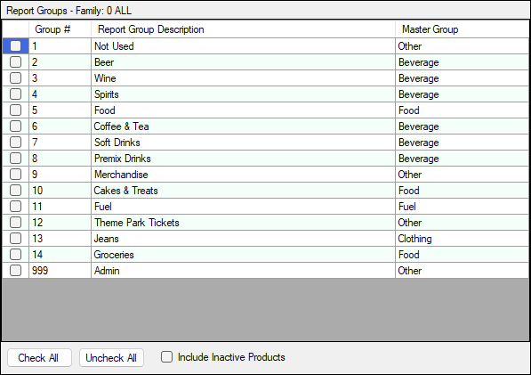The image size is (531, 375).
Task: Tick the checkbox for Premix Drinks
Action: click(16, 158)
